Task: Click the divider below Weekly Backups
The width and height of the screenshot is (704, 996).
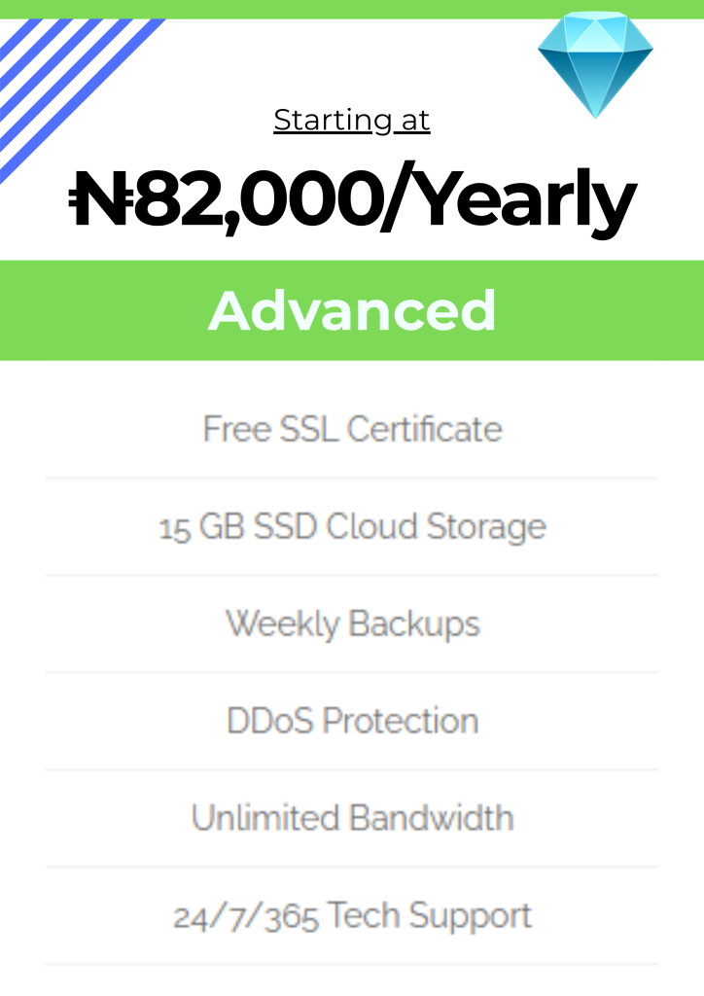Action: [352, 672]
